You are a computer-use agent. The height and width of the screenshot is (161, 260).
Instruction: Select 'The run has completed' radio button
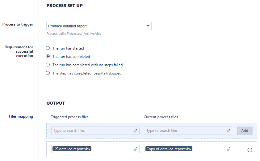tap(48, 57)
